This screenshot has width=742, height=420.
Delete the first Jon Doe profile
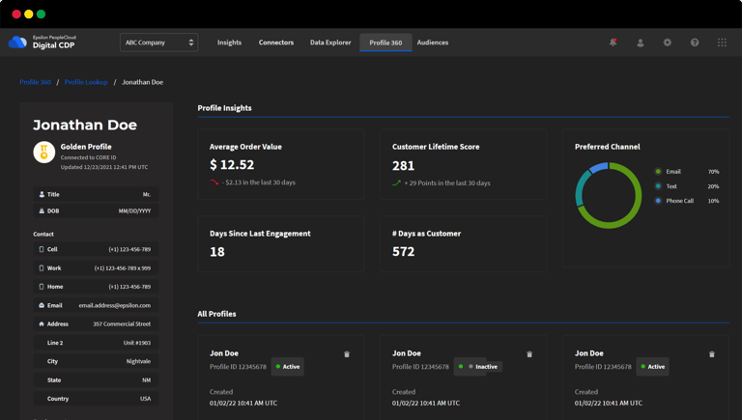pyautogui.click(x=347, y=354)
